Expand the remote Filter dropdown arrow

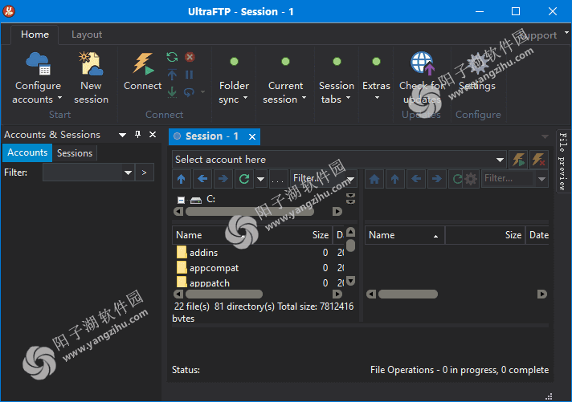(x=541, y=179)
